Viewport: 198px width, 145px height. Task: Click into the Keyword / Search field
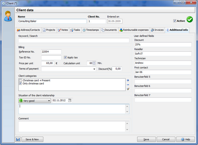pyautogui.click(x=74, y=40)
